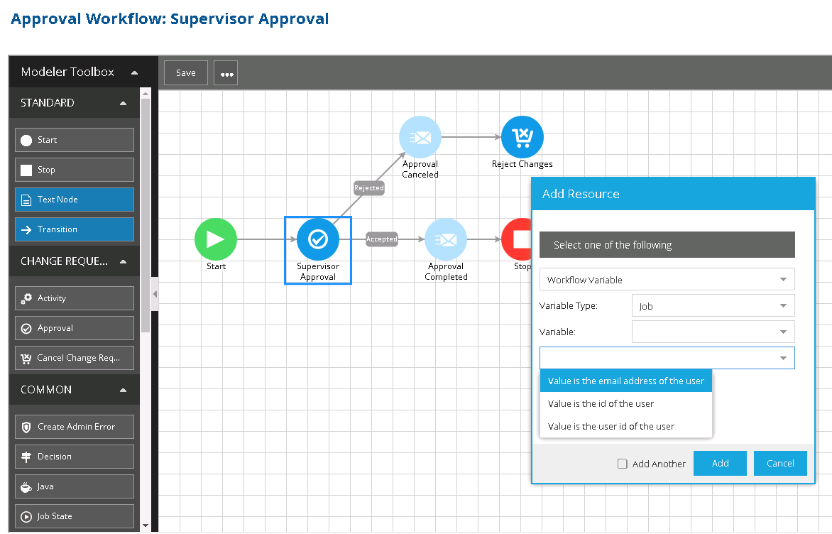Select 'Value is the email address' option
The image size is (832, 534).
625,381
